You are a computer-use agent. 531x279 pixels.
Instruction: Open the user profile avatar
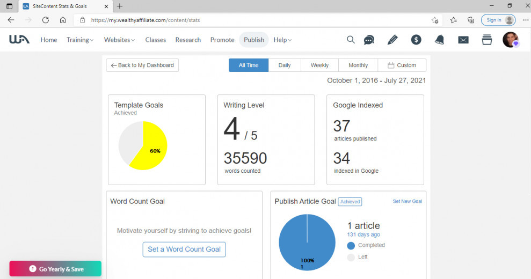coord(510,40)
